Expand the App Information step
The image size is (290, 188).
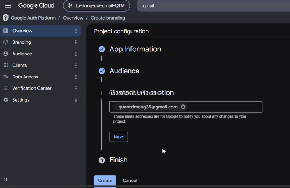coord(135,49)
